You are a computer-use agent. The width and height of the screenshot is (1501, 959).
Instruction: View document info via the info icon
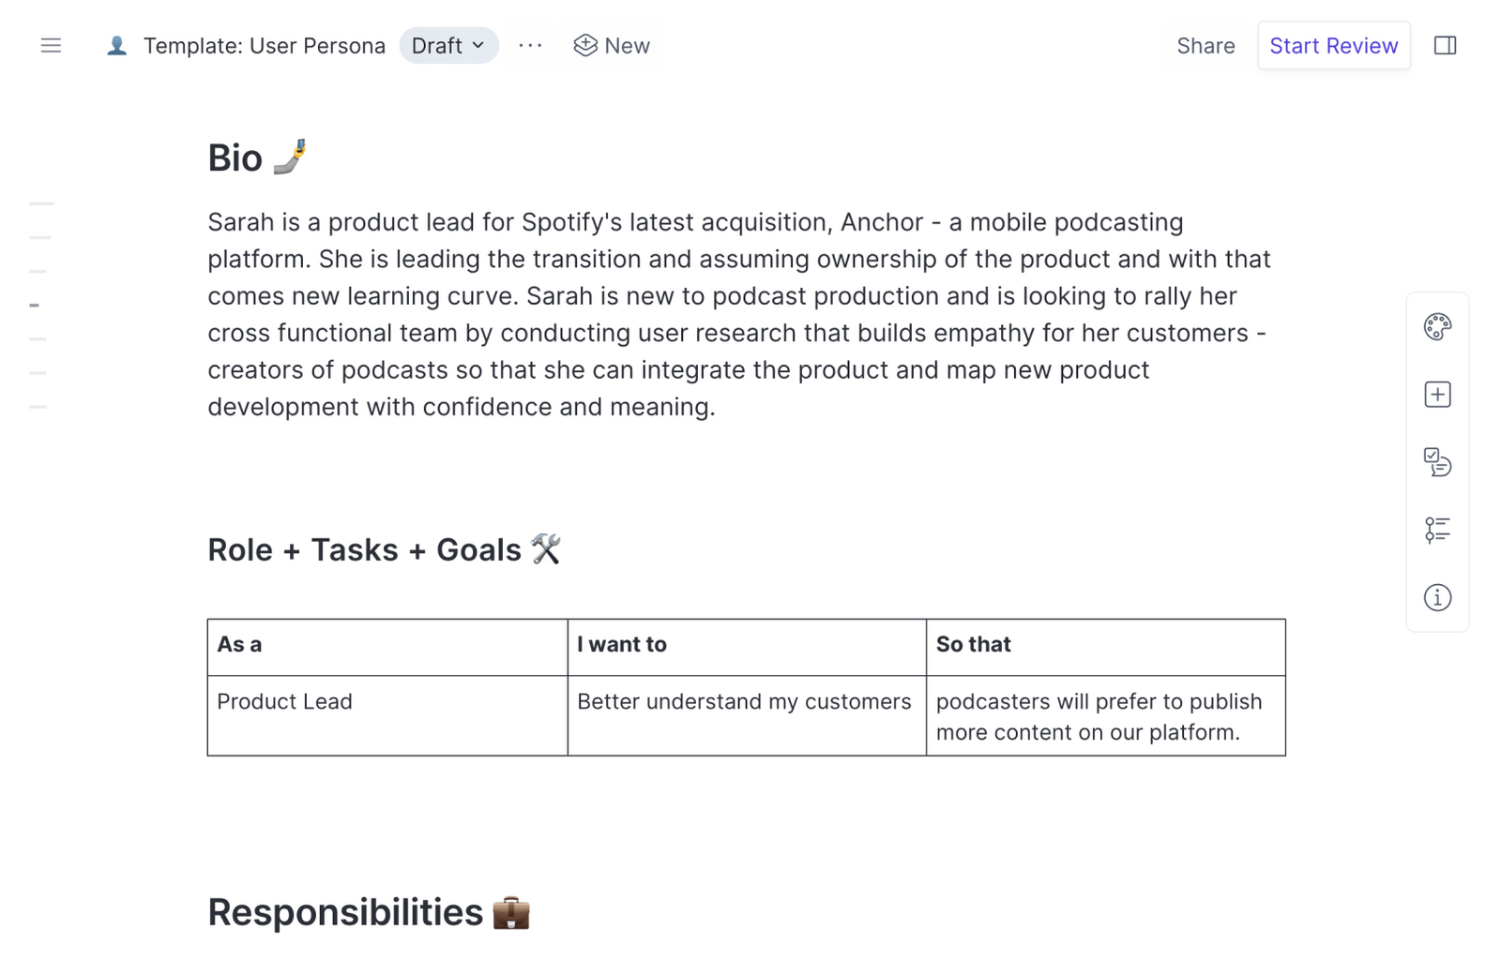click(x=1437, y=597)
